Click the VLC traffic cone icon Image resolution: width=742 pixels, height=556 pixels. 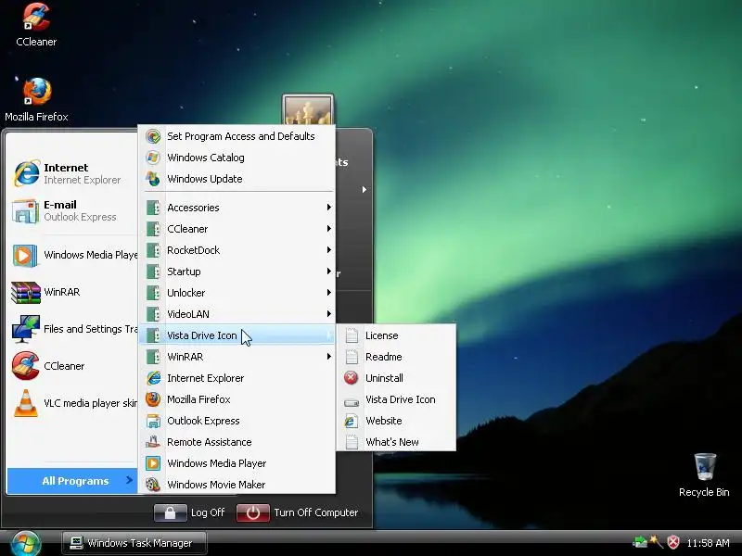[26, 403]
